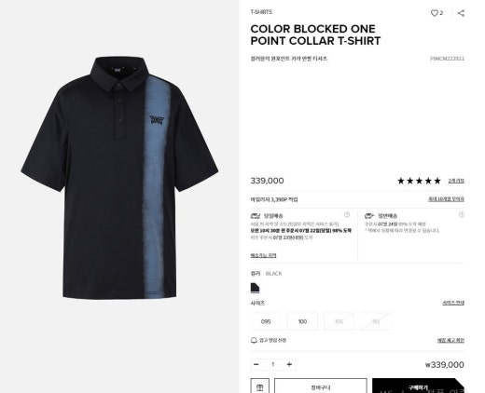Screen dimensions: 485x393
Task: Click the T-SHIRTS category breadcrumb
Action: pyautogui.click(x=261, y=12)
